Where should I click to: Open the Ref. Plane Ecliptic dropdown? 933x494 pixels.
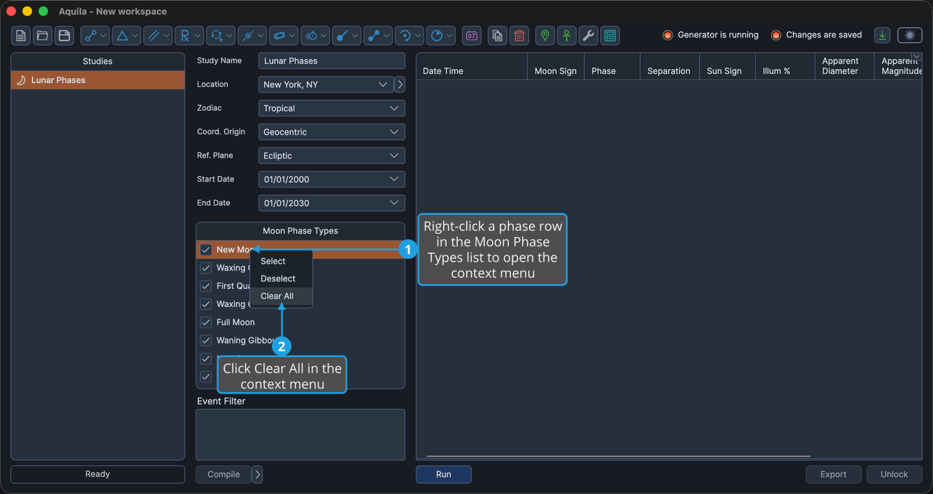[332, 156]
